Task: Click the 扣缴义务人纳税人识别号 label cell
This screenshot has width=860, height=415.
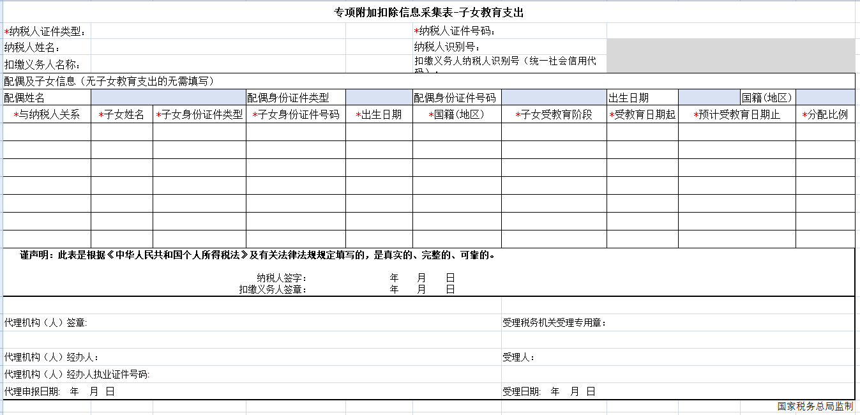Action: 509,64
